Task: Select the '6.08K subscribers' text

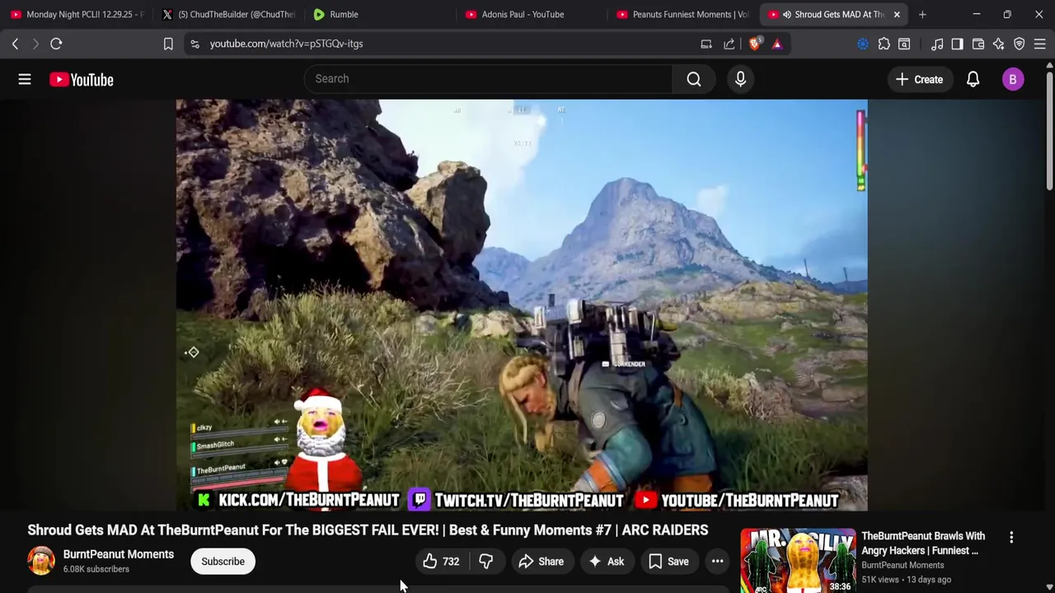Action: [96, 569]
